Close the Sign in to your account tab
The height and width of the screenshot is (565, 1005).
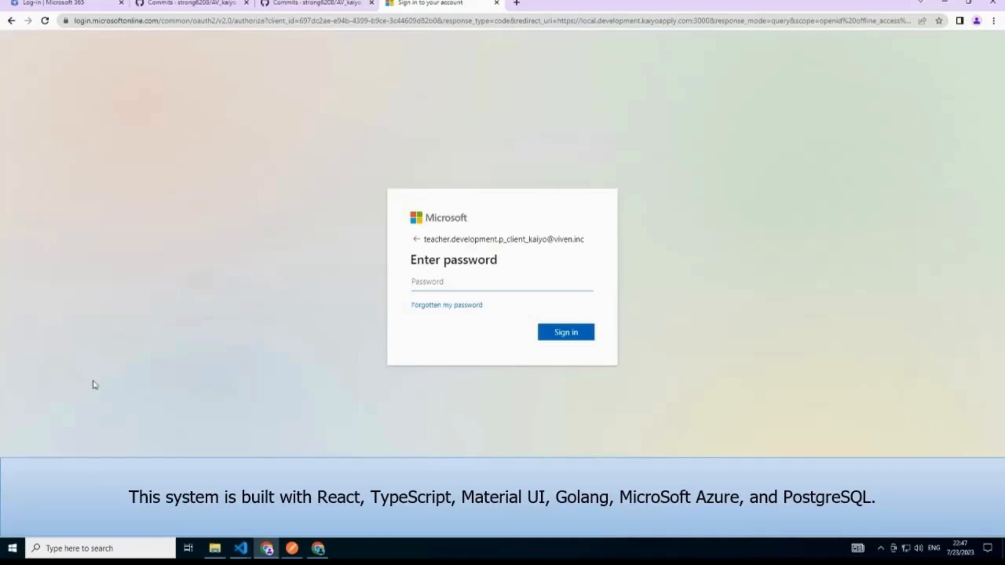(497, 3)
